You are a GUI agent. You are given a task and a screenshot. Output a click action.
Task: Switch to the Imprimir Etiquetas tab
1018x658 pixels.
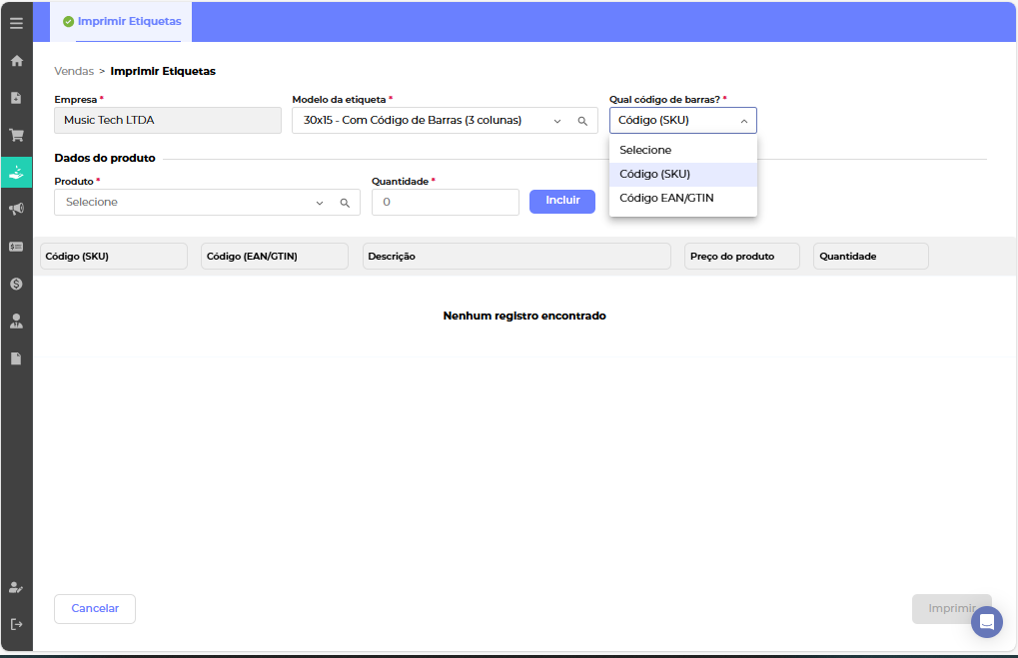122,21
